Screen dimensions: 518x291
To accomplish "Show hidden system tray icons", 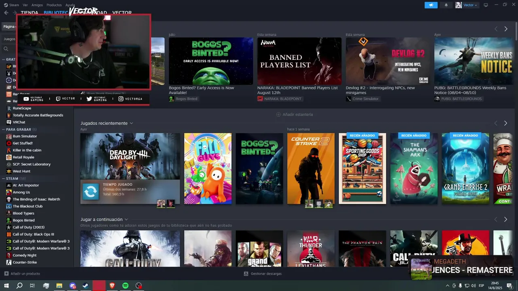I will click(x=448, y=286).
